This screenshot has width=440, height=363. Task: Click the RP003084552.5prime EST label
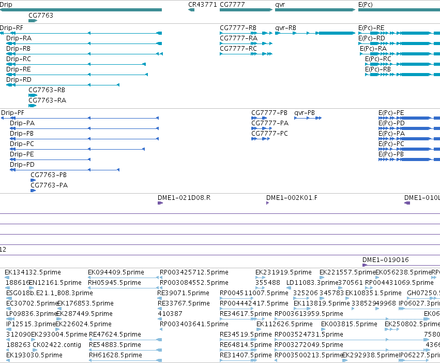(194, 283)
